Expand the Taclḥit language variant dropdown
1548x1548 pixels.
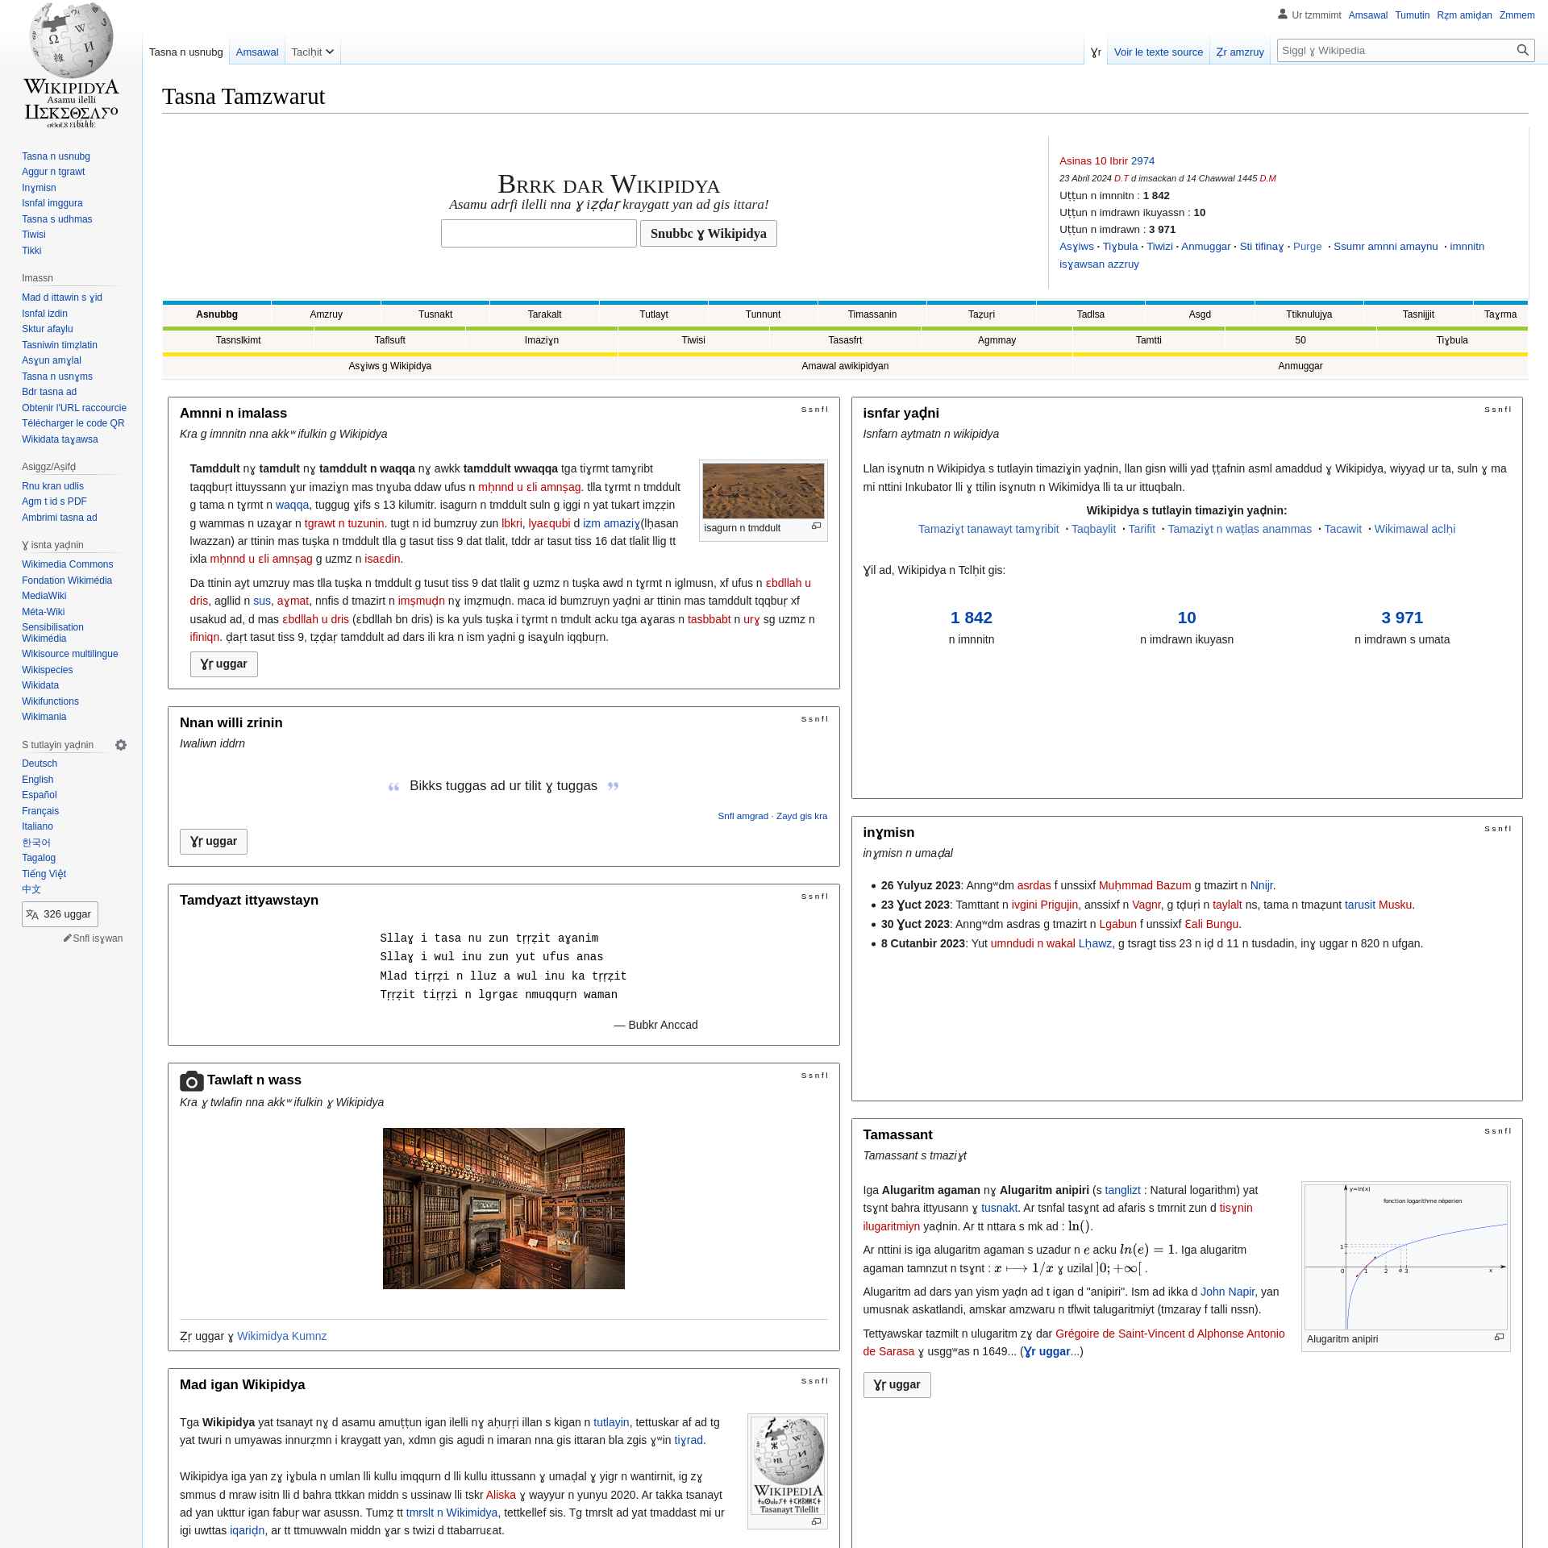(313, 52)
